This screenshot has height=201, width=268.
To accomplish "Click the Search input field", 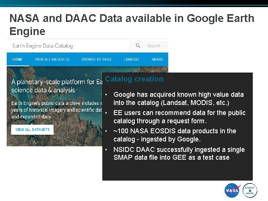I will [x=149, y=46].
